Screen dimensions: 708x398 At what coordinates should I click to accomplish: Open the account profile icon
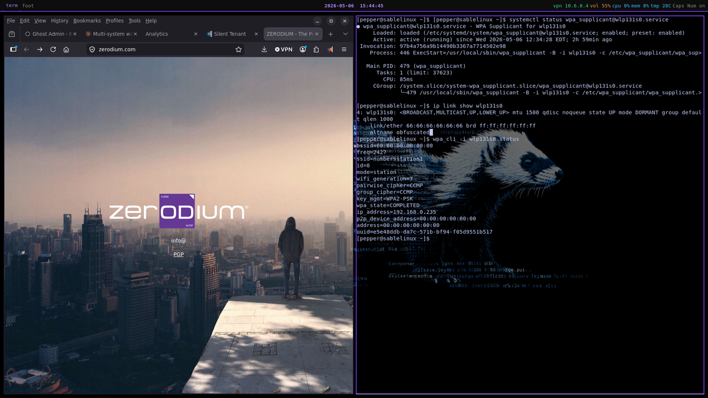coord(303,50)
